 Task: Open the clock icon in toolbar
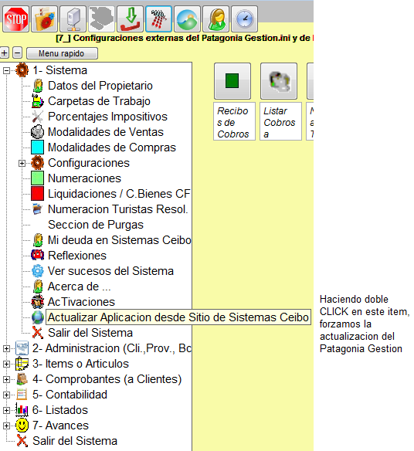tap(245, 19)
